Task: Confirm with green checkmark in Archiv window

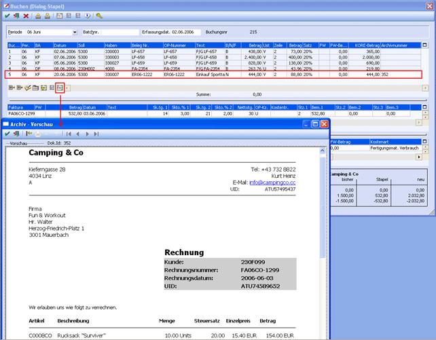Action: click(7, 134)
